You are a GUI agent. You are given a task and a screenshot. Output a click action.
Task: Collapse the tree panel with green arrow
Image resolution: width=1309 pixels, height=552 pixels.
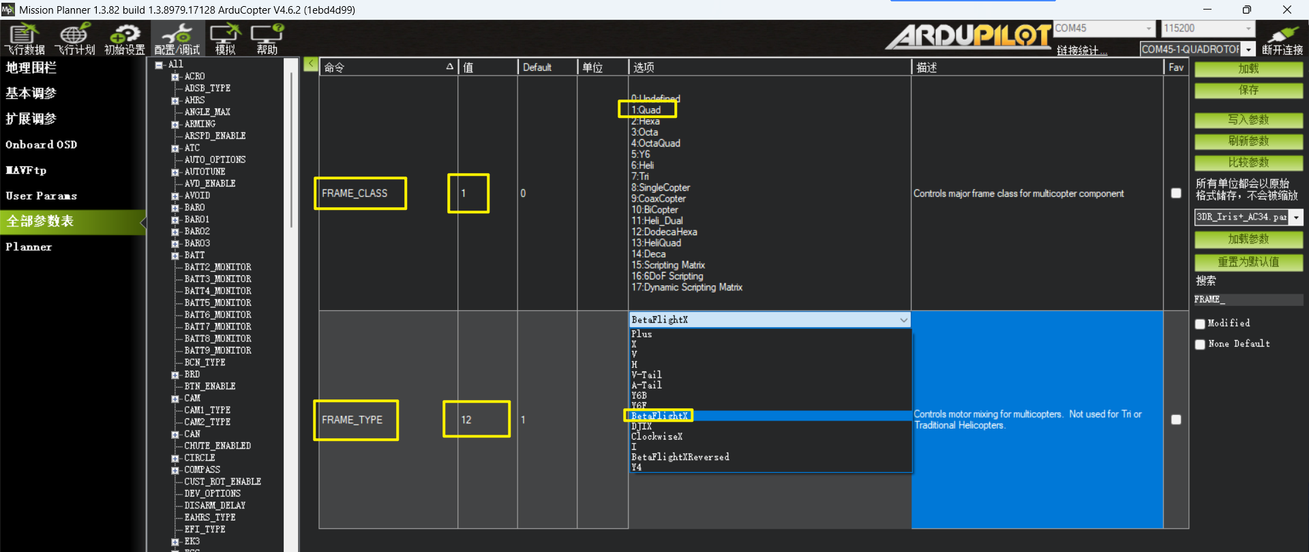[311, 64]
